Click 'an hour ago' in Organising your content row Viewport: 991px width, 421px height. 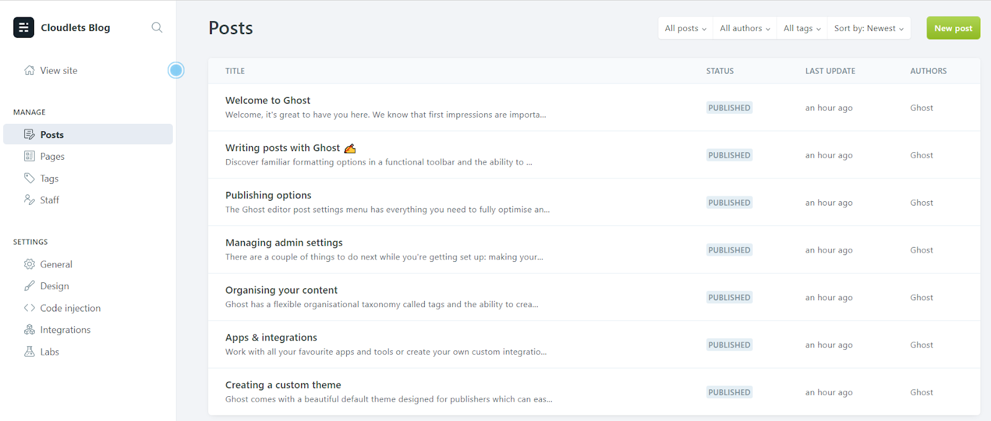[x=829, y=297]
